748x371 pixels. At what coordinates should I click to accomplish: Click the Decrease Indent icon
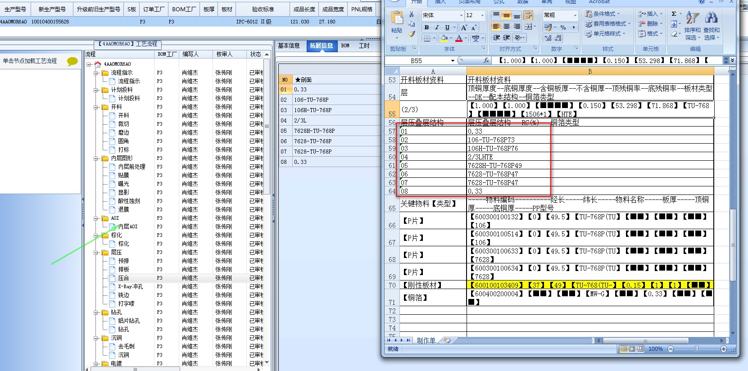pos(496,37)
